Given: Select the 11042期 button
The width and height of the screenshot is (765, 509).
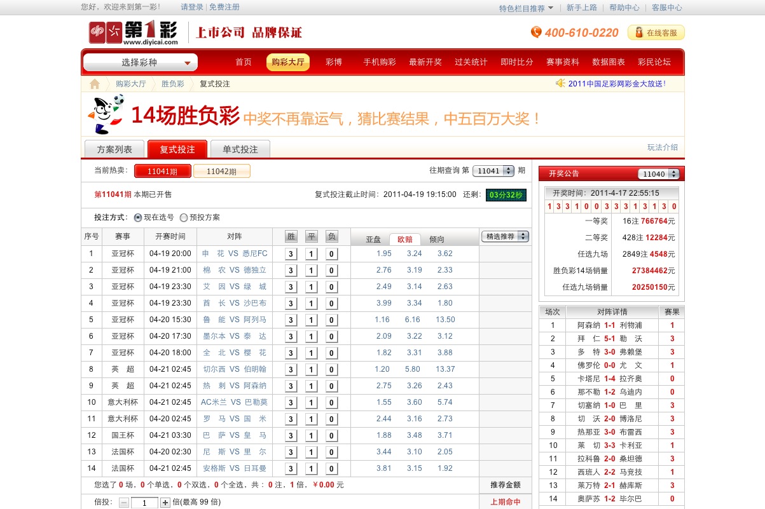Looking at the screenshot, I should pyautogui.click(x=221, y=171).
